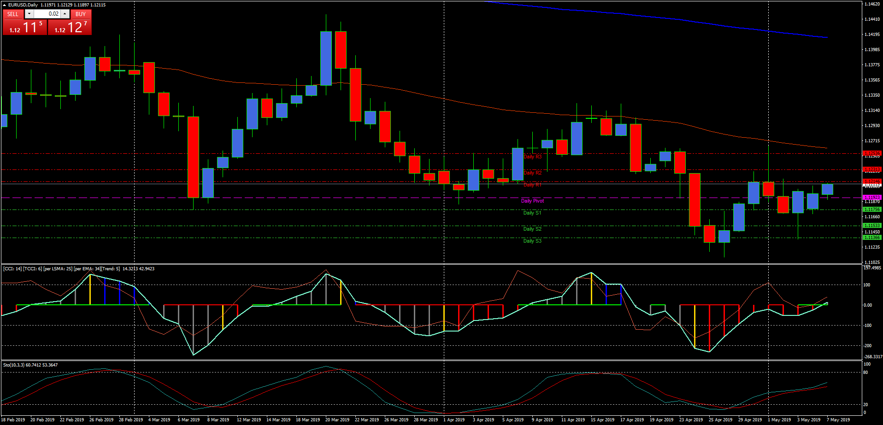Viewport: 883px width, 425px height.
Task: Click the Daily S2 support label
Action: [532, 229]
